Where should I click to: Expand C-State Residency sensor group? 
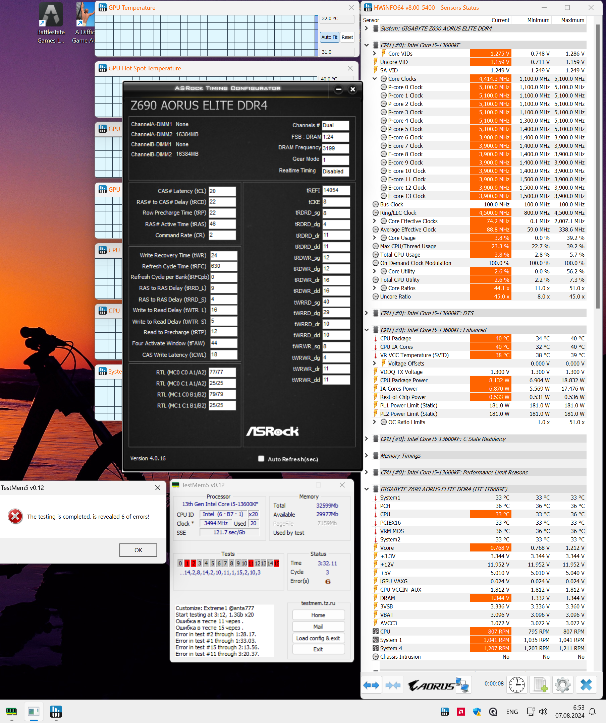point(367,439)
